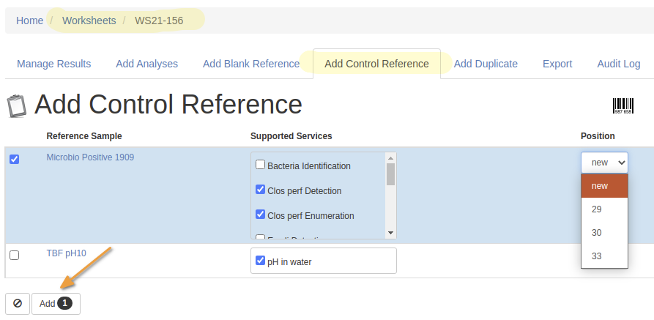Toggle pH in water checkbox
The image size is (654, 320).
click(260, 260)
